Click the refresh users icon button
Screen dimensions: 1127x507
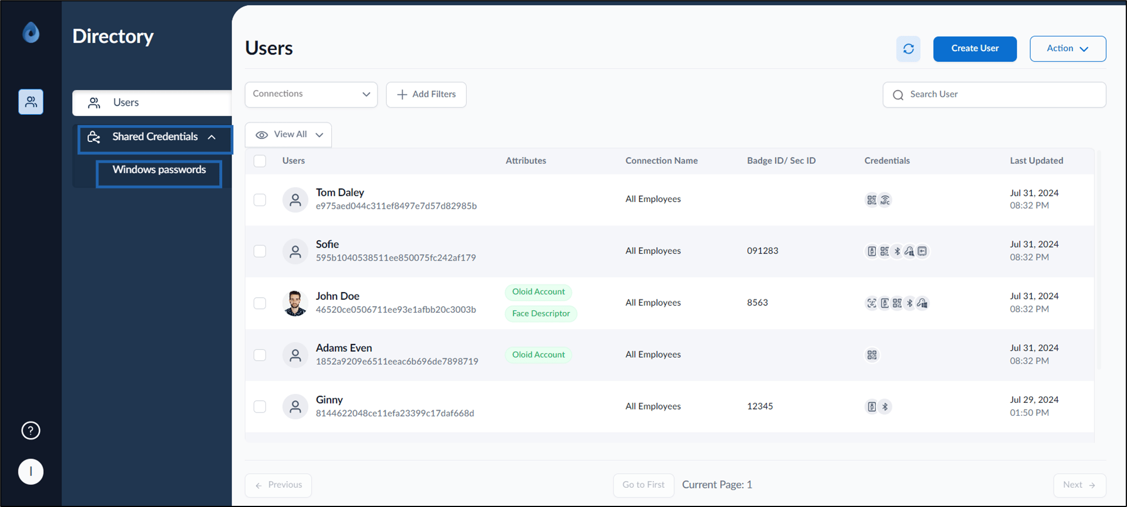pos(908,49)
